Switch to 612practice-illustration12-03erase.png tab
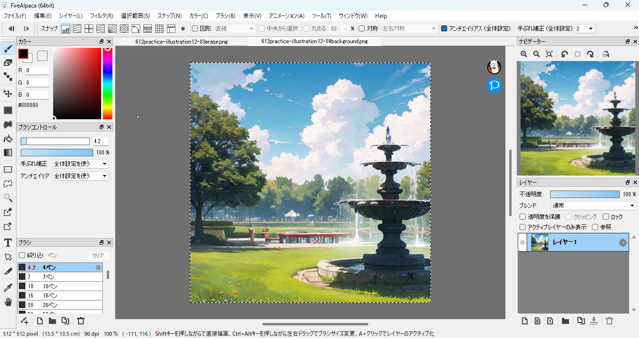 (x=181, y=41)
